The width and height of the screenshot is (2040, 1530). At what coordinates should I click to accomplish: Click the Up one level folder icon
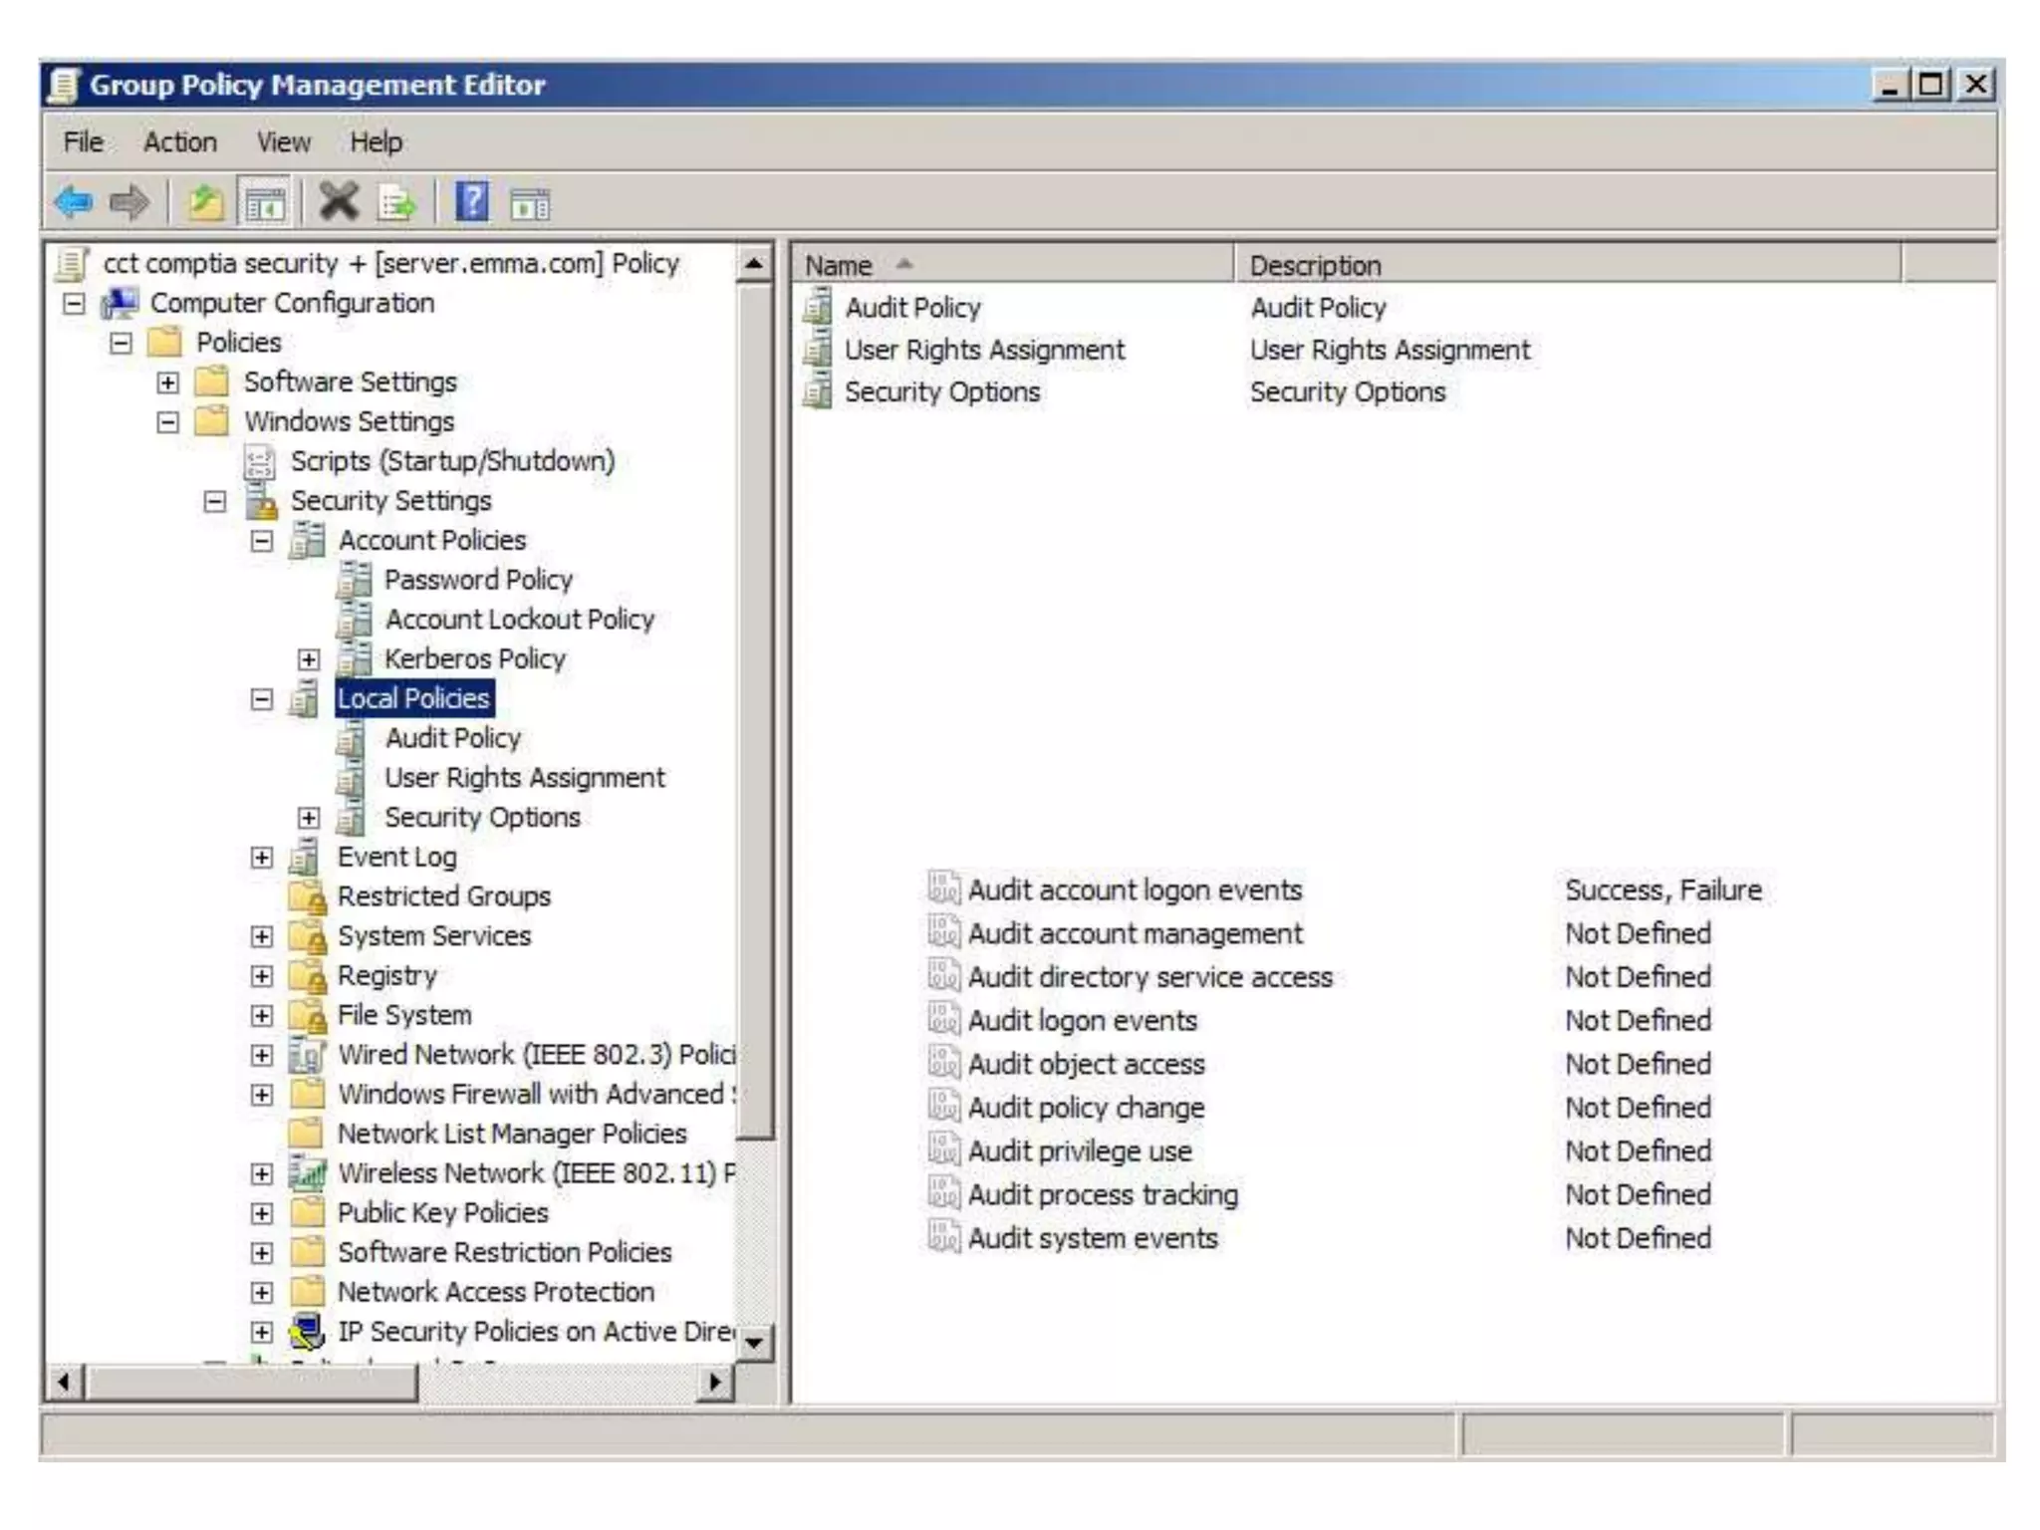[x=205, y=203]
